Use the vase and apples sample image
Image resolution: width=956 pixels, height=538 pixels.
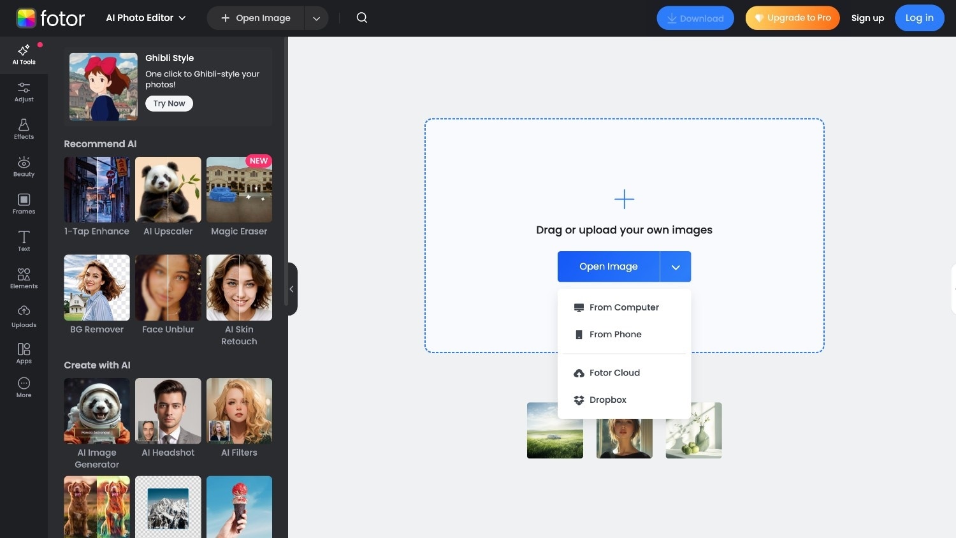(694, 430)
